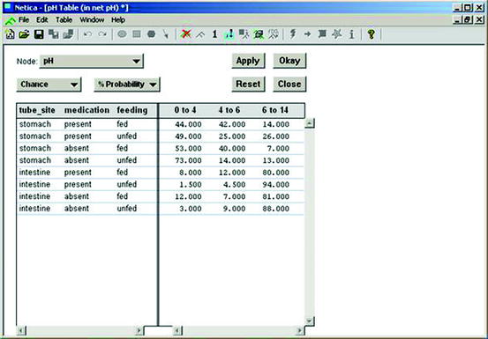Click the feeding column header
This screenshot has width=488, height=339.
(132, 110)
